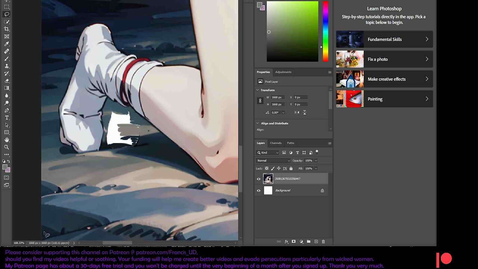Open the Fix a photo tutorials
Screen dimensions: 478x269
384,59
